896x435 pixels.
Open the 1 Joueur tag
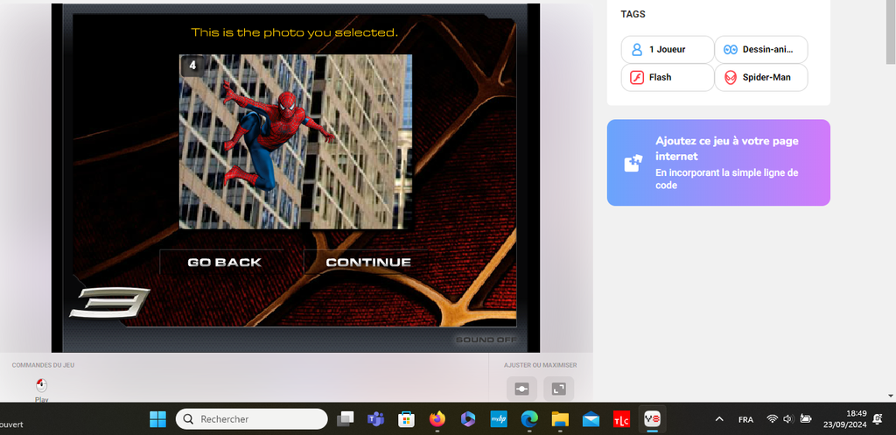668,50
